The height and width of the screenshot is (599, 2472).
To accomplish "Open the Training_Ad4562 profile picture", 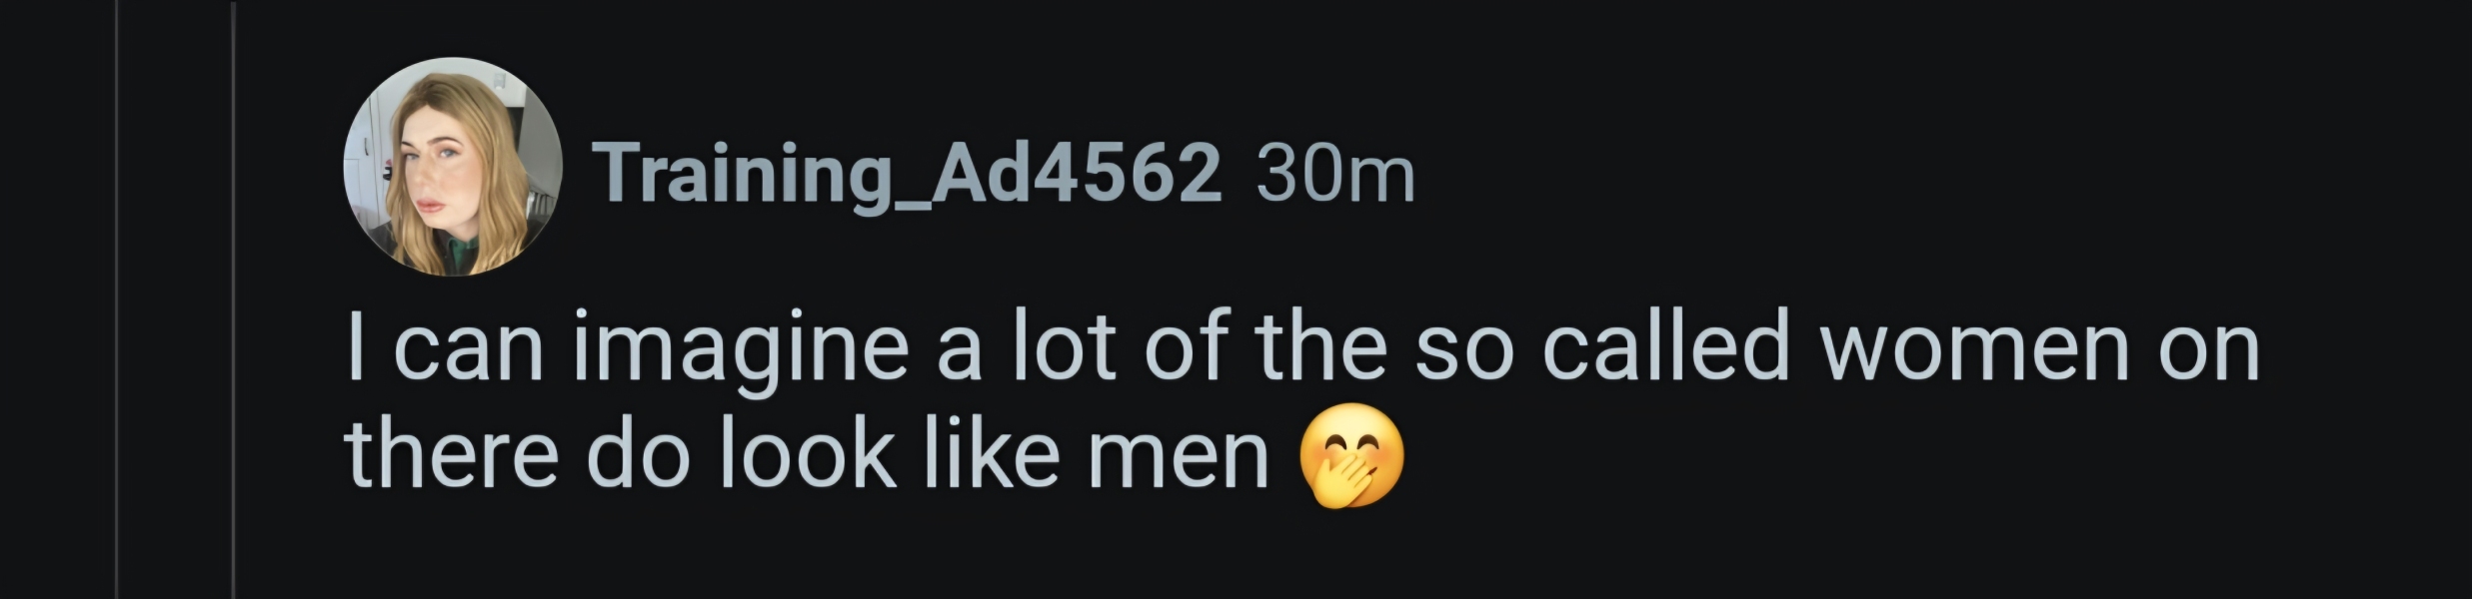I will pyautogui.click(x=452, y=167).
